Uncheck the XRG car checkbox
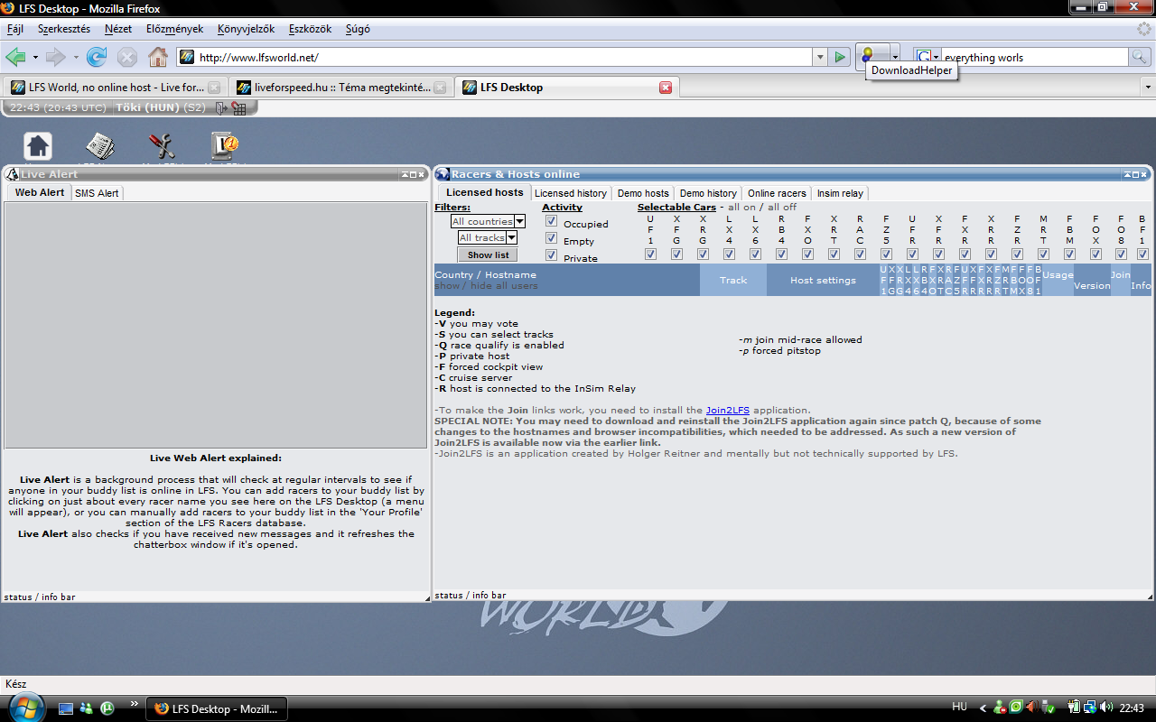The image size is (1156, 722). tap(703, 255)
